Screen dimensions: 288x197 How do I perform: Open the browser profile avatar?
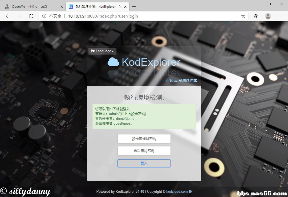coord(268,16)
